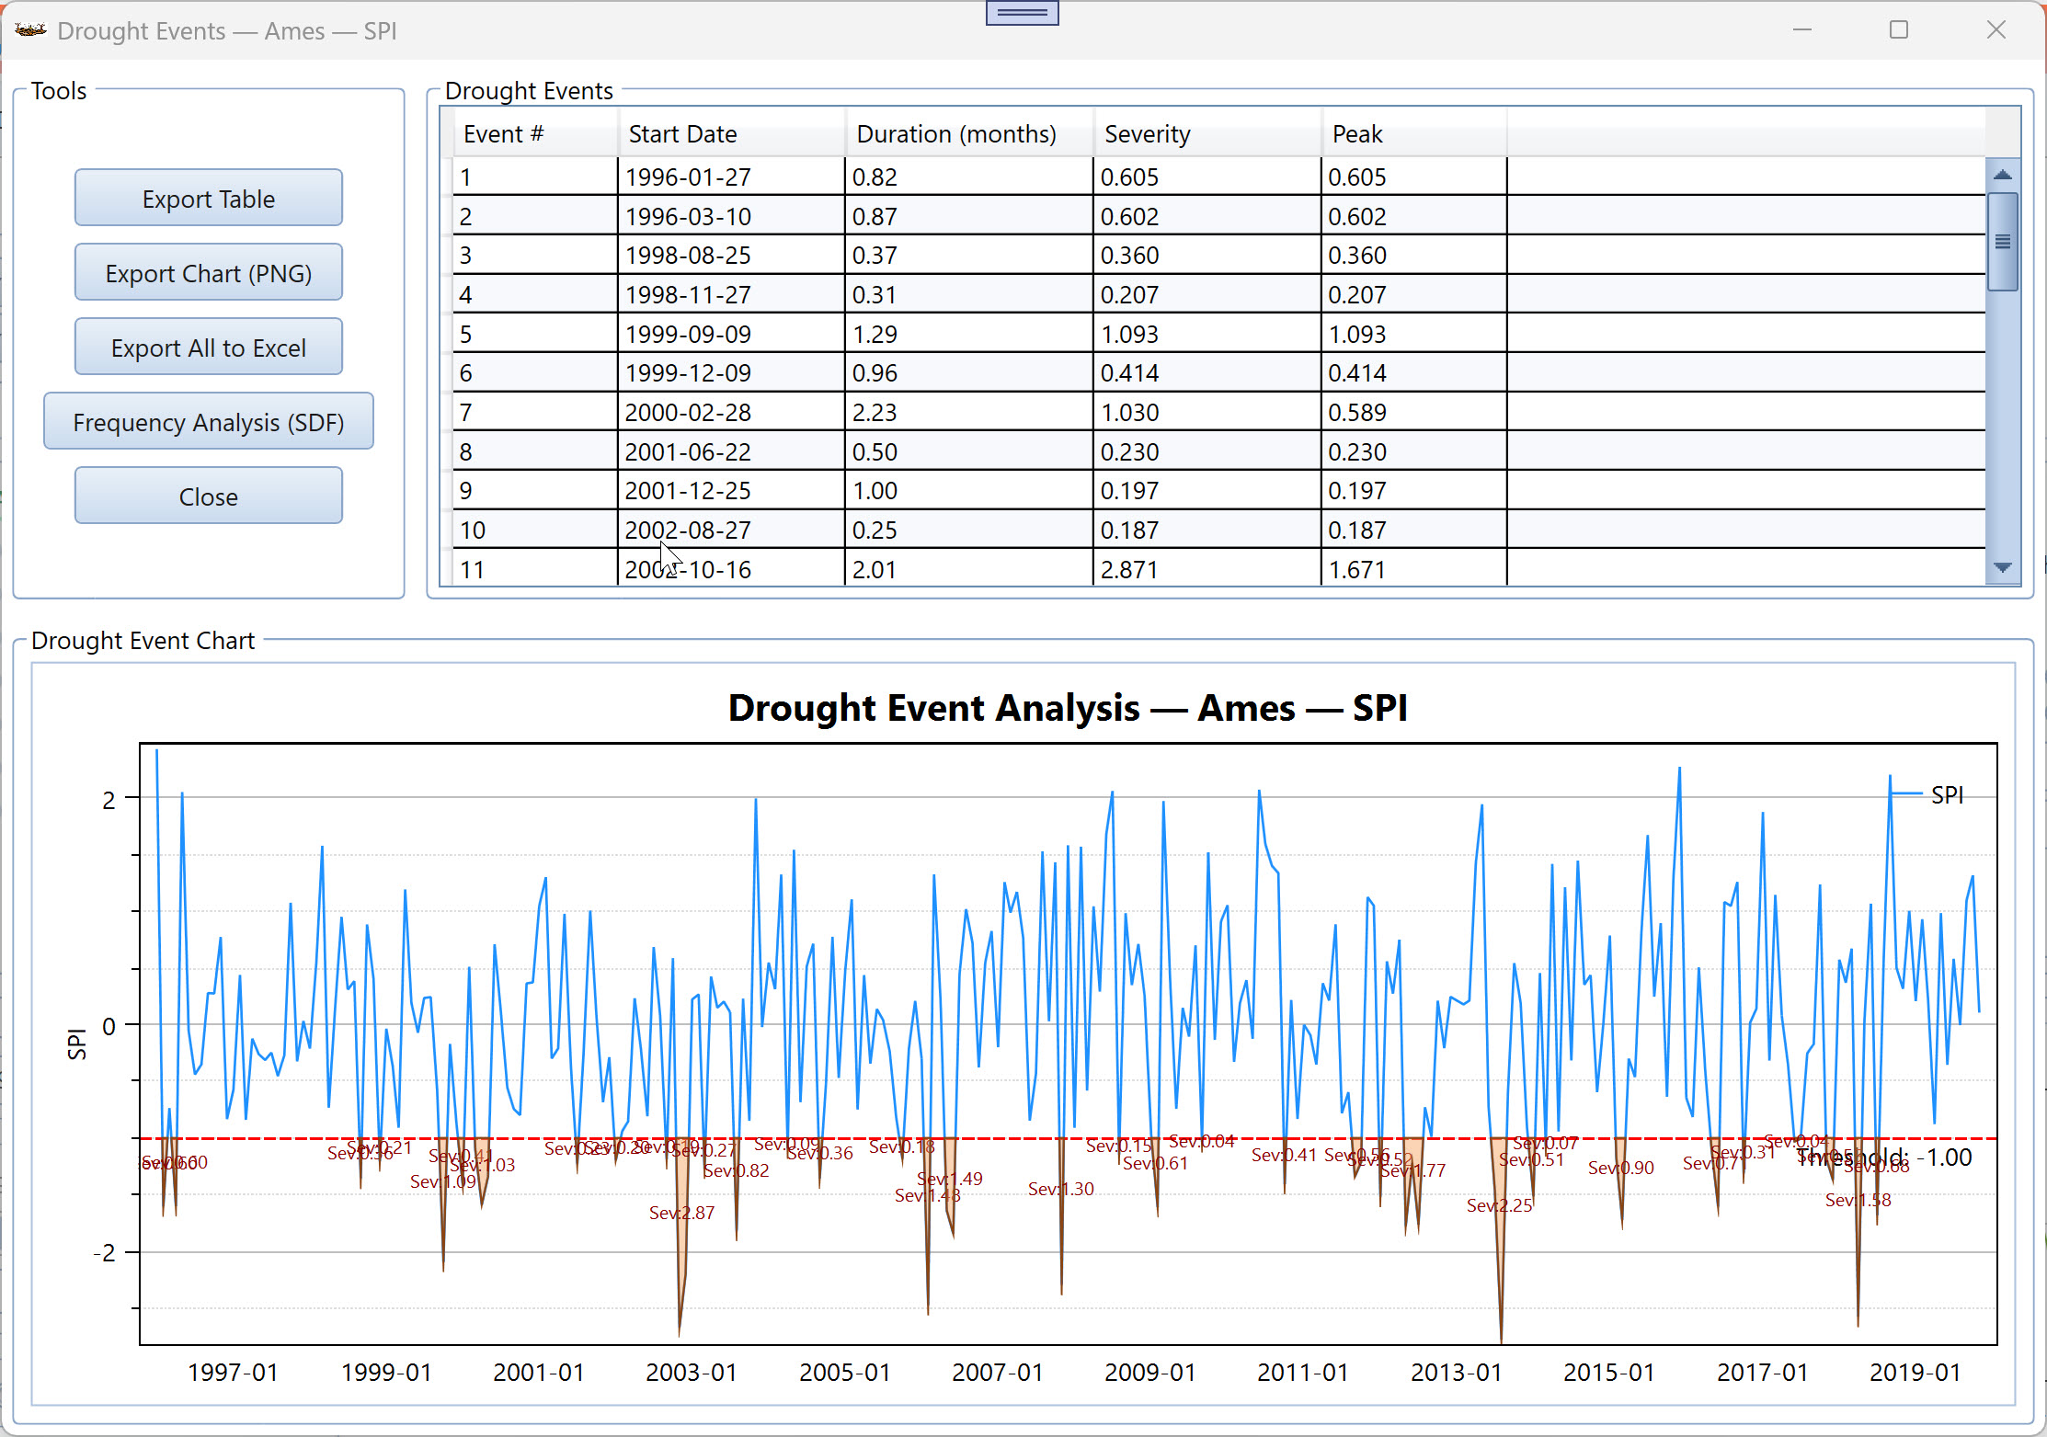Click the Sev:1.58 annotation in chart
The width and height of the screenshot is (2047, 1437).
(1858, 1200)
